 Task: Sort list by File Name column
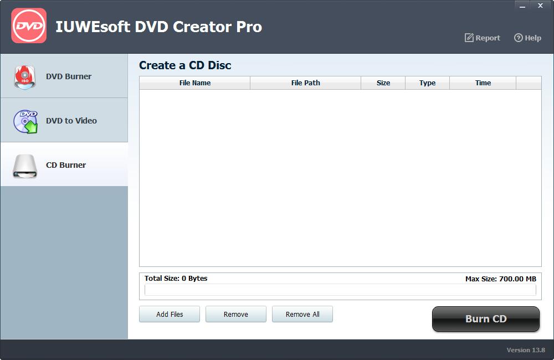194,83
